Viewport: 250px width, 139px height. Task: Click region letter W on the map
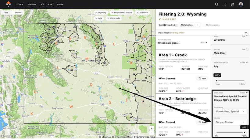pyautogui.click(x=71, y=107)
